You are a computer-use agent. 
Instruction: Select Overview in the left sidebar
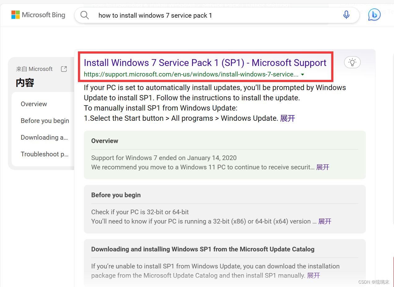click(x=34, y=104)
